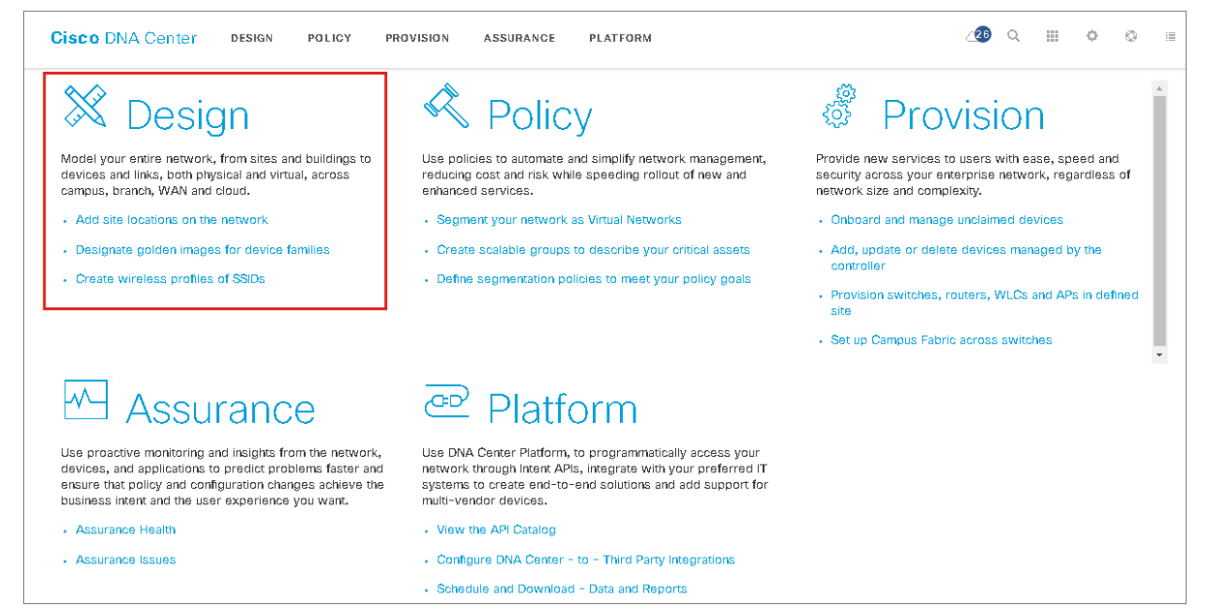Follow the "View the API Catalog" link
The height and width of the screenshot is (609, 1205).
pos(496,530)
